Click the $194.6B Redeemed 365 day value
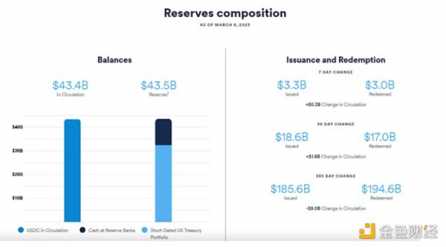 [381, 189]
